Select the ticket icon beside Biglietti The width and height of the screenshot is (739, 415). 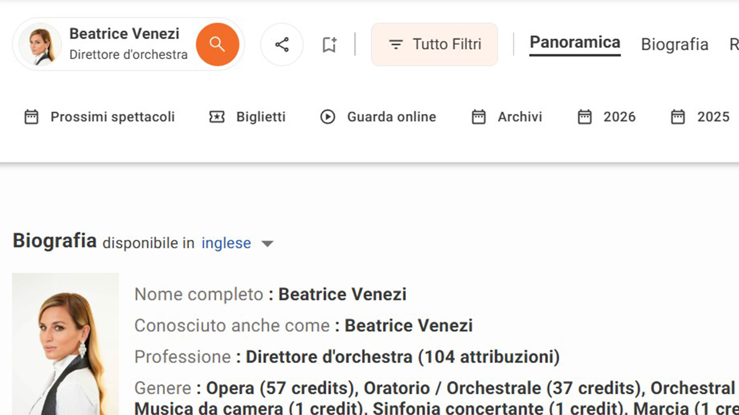[x=217, y=117]
